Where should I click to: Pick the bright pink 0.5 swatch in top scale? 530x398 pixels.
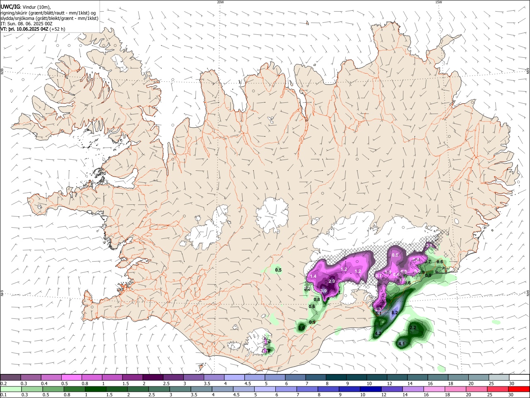point(71,378)
